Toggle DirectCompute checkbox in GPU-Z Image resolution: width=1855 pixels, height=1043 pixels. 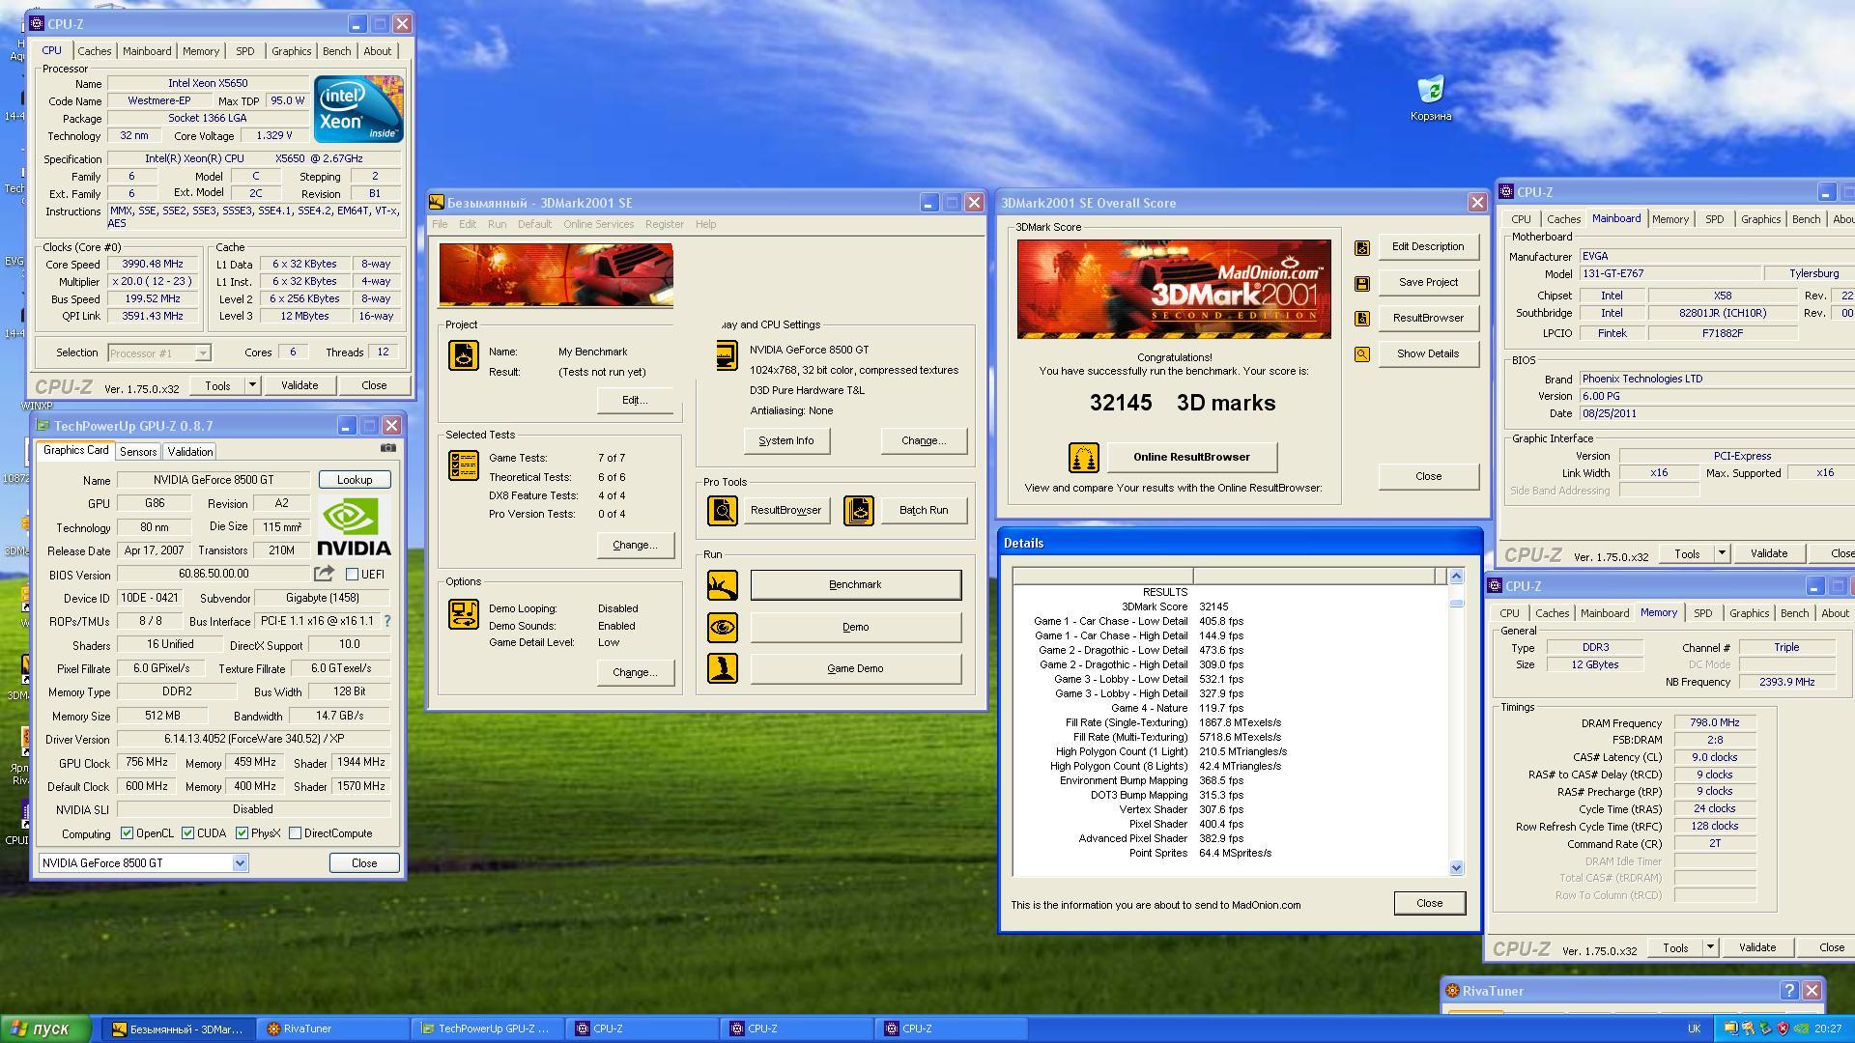click(295, 833)
